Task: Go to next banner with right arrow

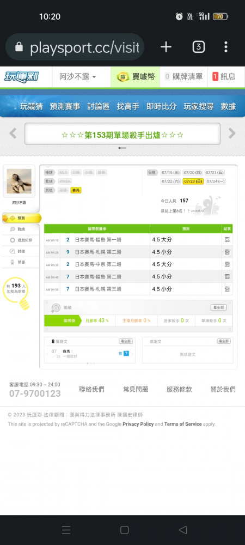Action: (x=232, y=133)
